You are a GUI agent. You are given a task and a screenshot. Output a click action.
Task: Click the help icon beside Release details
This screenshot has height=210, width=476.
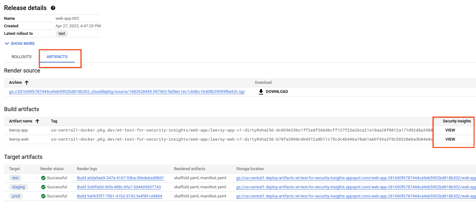coord(52,8)
